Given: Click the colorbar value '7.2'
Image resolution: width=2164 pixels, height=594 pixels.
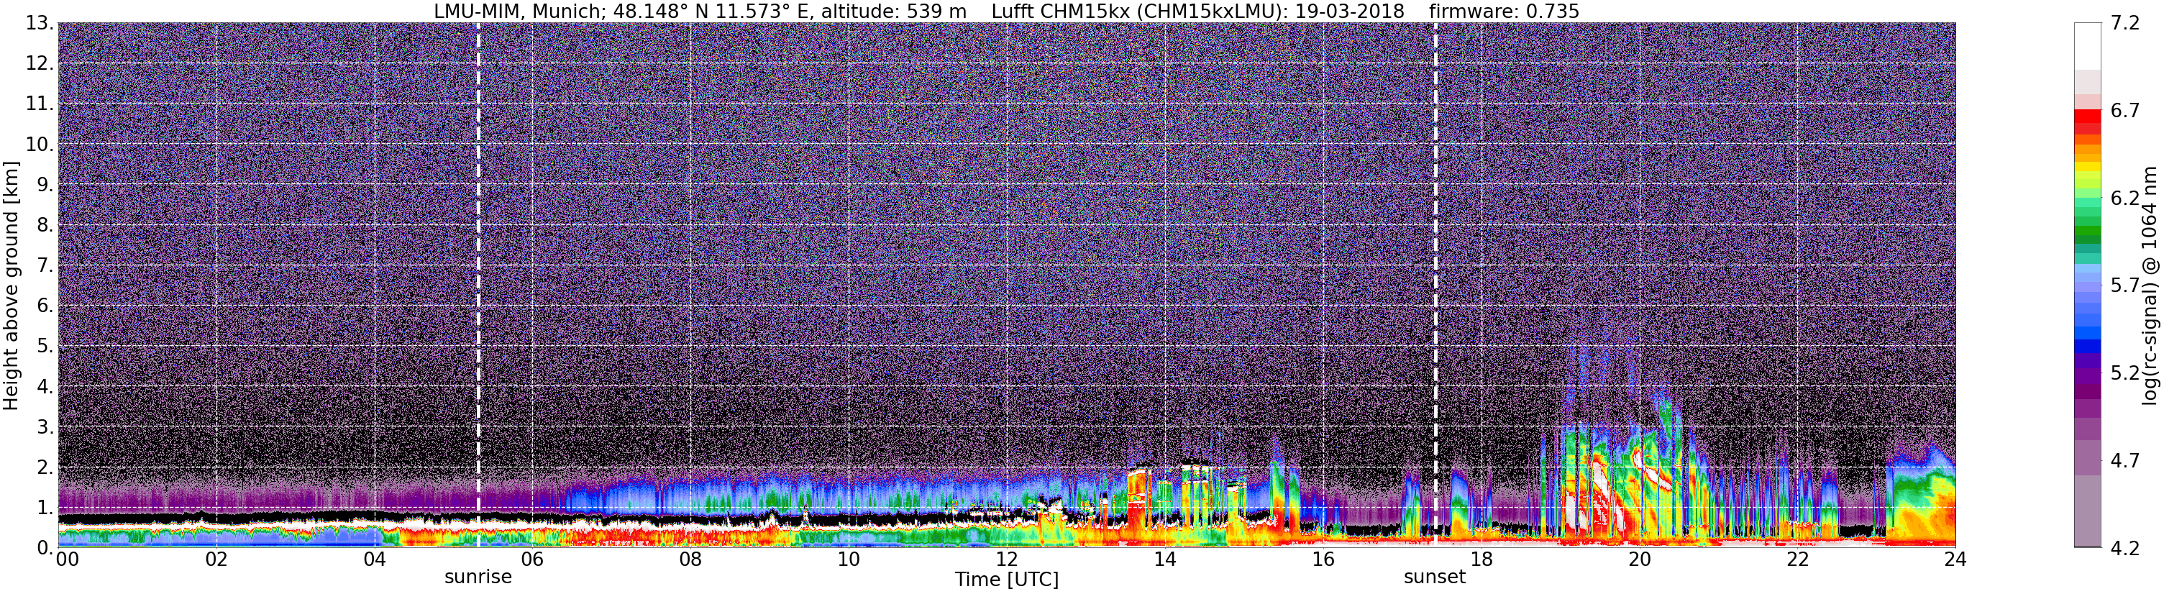Looking at the screenshot, I should [x=2124, y=23].
